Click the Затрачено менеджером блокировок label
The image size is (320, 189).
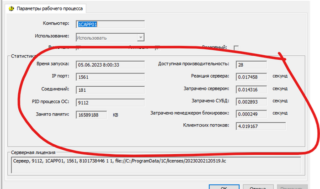pyautogui.click(x=190, y=113)
